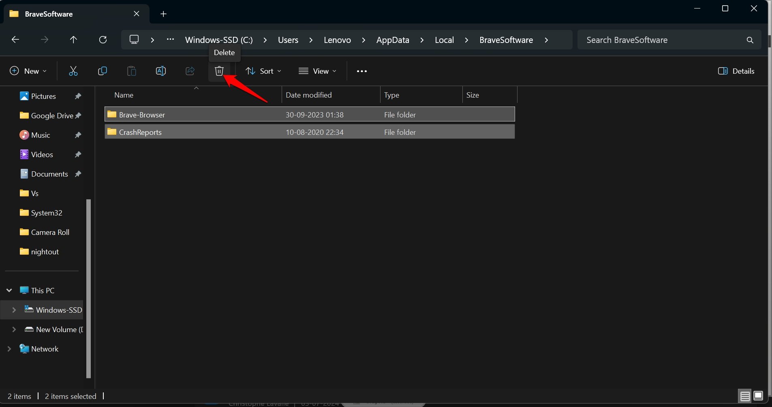Click the Cut scissors icon
The height and width of the screenshot is (407, 772).
[x=73, y=71]
